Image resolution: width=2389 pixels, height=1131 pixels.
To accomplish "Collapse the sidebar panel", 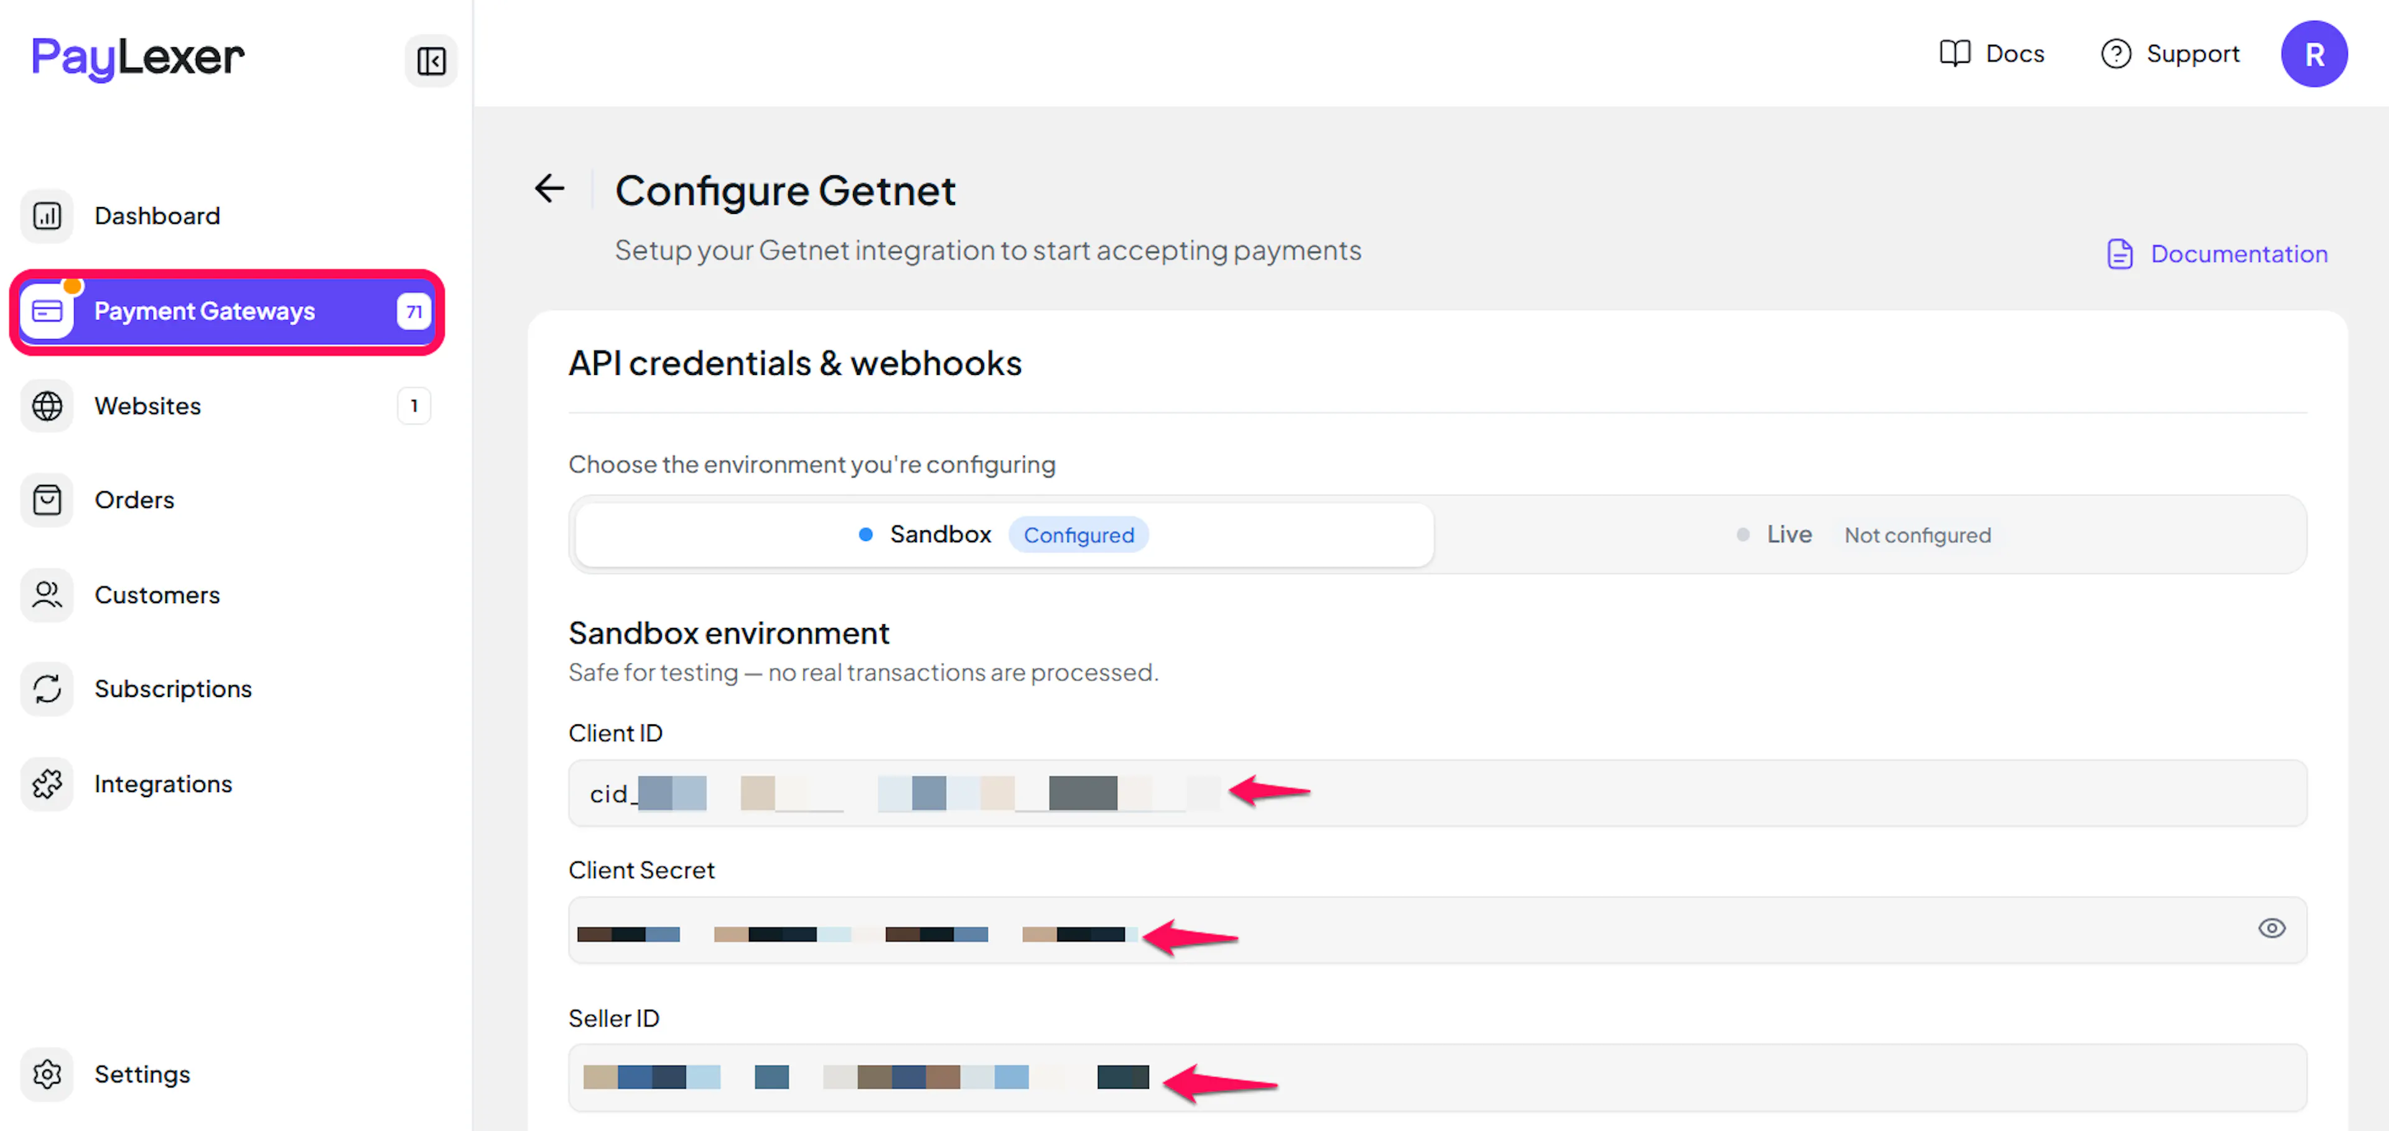I will pyautogui.click(x=431, y=61).
